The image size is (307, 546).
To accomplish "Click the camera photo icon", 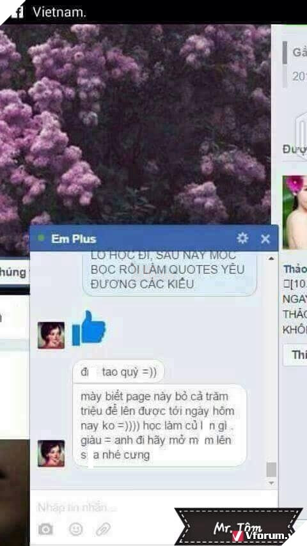I will (45, 529).
